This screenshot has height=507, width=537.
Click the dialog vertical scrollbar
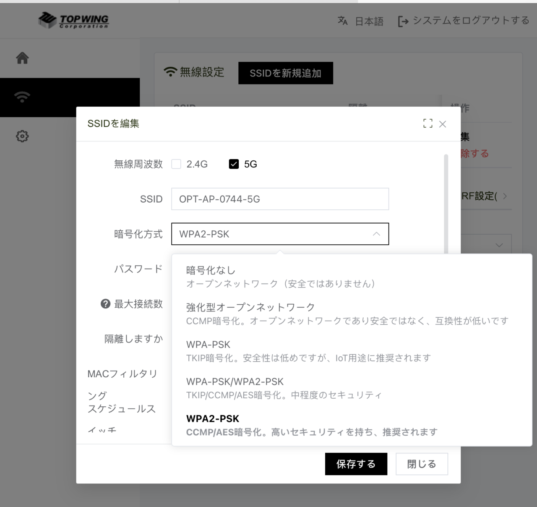446,204
